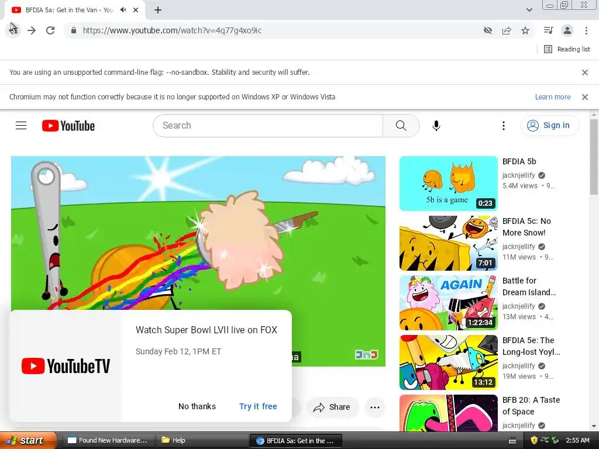Screen dimensions: 599x449
Task: Open Battle for Dream Island AGAIN thumbnail
Action: tap(449, 303)
